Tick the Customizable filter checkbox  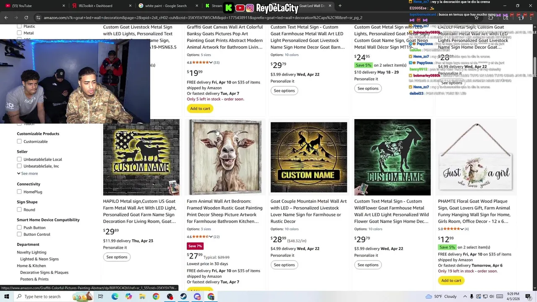(x=19, y=141)
